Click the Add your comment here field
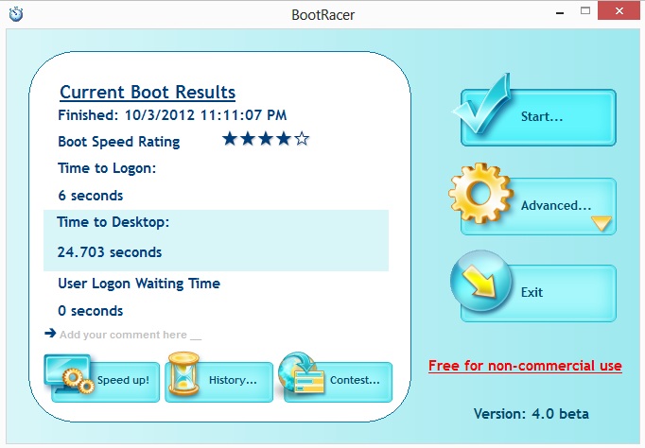Viewport: 645px width, 448px height. click(x=131, y=335)
